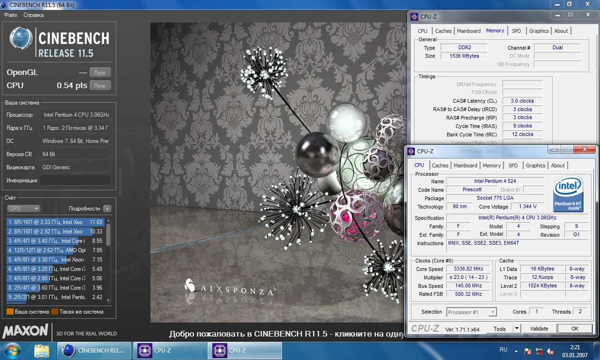Screen dimensions: 600x360
Task: Select ranking row 6 Intel Core i7 5.48
Action: [56, 269]
